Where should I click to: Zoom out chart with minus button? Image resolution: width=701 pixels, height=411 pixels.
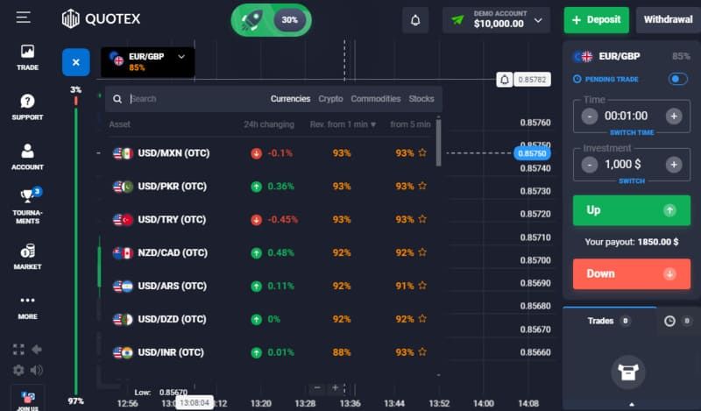(x=317, y=387)
